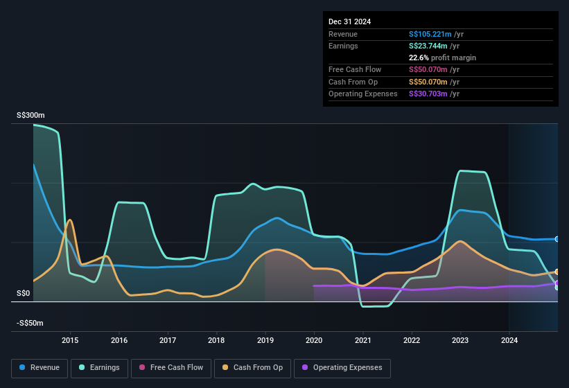Click the S$300m y-axis label

(30, 116)
